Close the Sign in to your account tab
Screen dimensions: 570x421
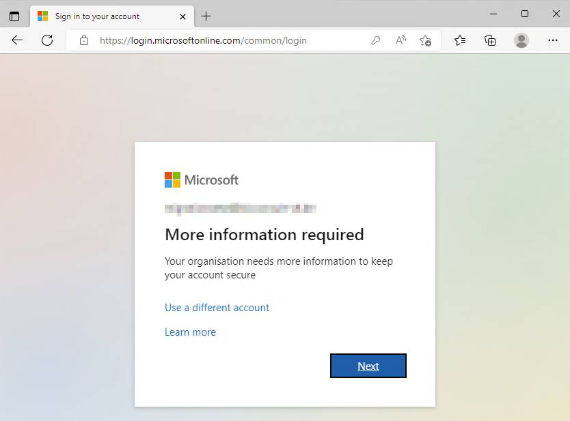pyautogui.click(x=183, y=16)
